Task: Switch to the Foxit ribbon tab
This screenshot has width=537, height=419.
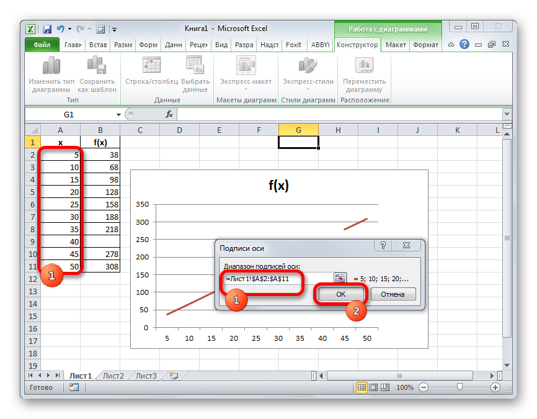Action: 293,45
